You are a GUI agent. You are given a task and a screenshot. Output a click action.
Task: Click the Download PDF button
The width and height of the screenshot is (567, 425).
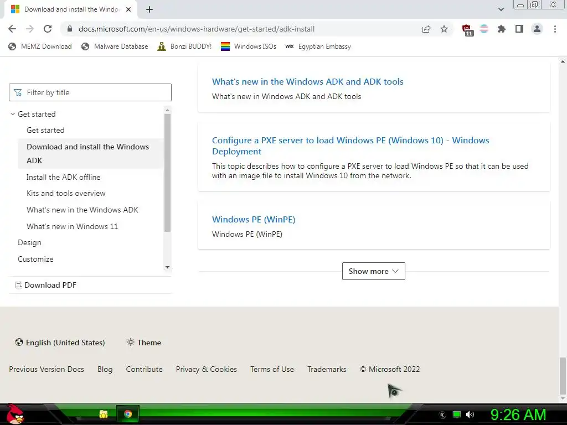coord(47,285)
